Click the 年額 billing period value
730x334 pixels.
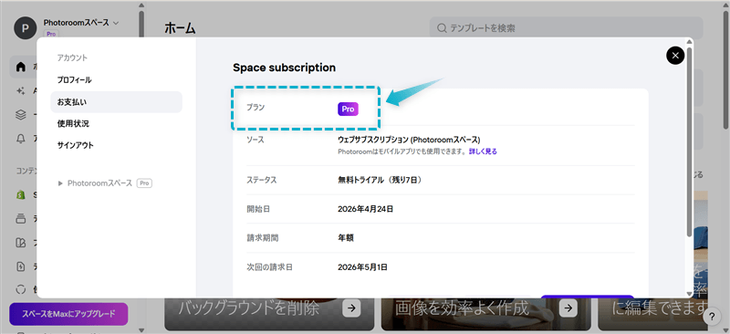point(346,237)
